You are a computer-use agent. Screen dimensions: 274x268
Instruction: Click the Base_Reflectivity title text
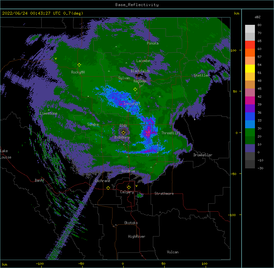(137, 5)
